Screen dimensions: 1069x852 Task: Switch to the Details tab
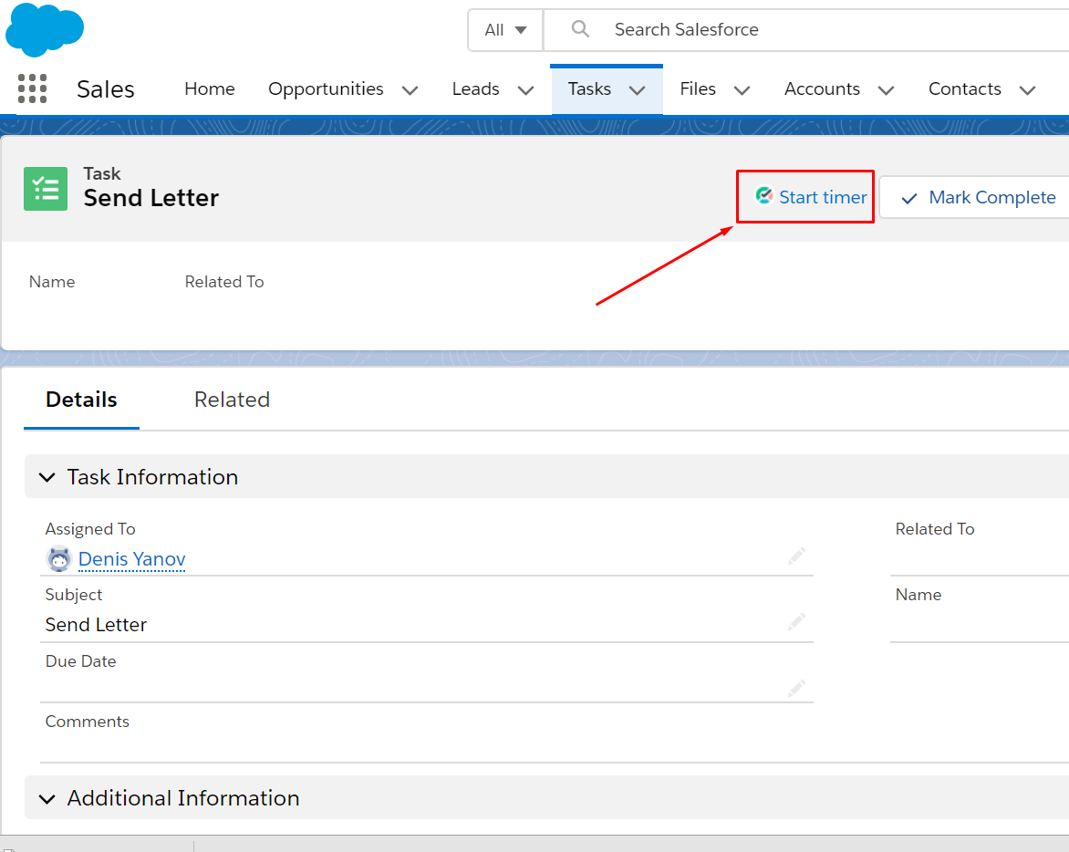coord(81,400)
